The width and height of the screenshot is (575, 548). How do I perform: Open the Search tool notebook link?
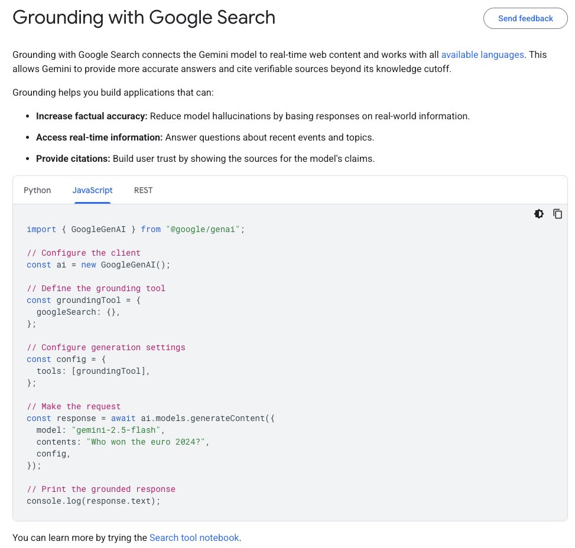click(x=194, y=537)
